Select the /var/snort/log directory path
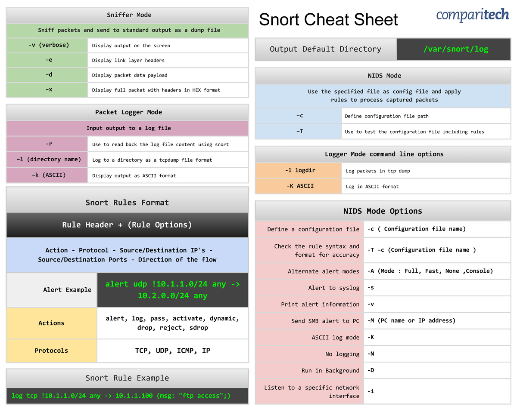The width and height of the screenshot is (517, 409). pyautogui.click(x=453, y=49)
